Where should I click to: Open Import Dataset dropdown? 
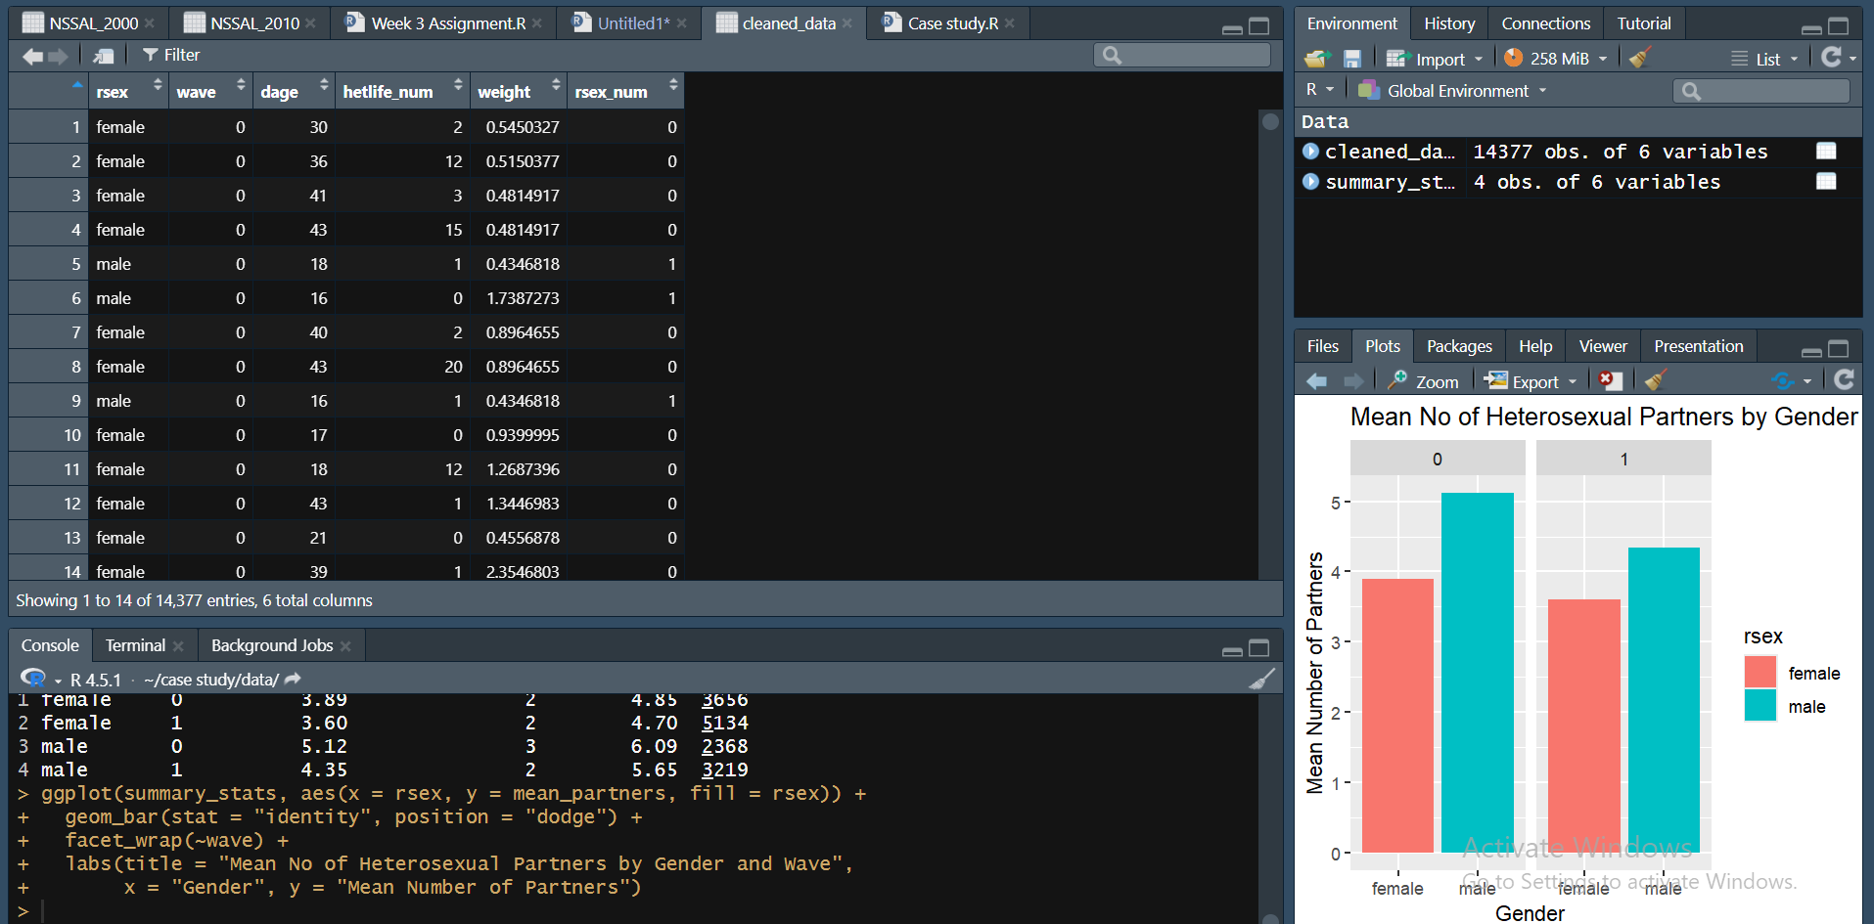(x=1435, y=59)
